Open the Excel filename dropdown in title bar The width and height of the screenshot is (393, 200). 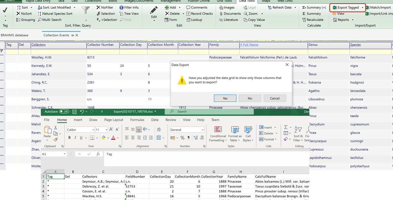pos(155,111)
